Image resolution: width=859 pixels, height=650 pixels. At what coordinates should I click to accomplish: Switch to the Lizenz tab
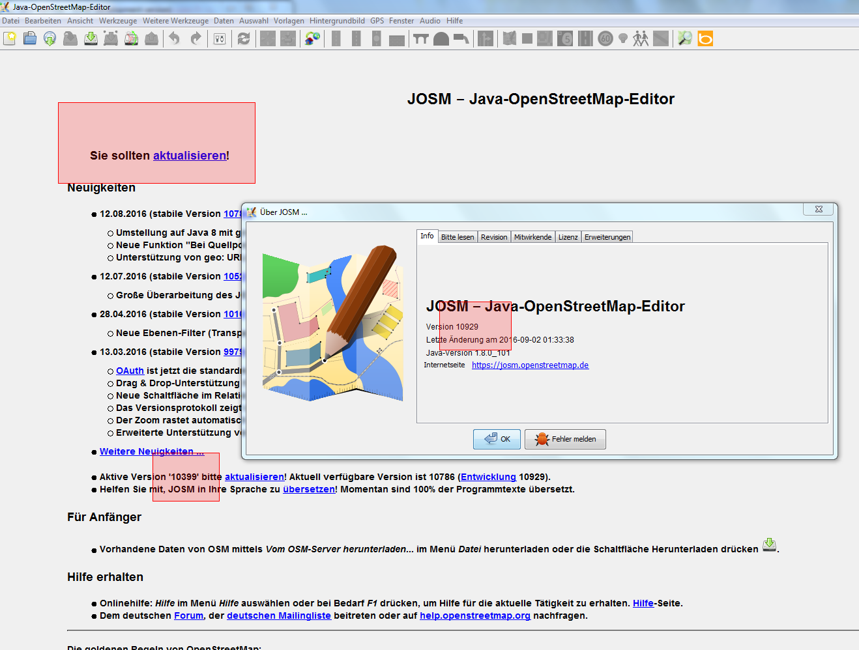(568, 237)
